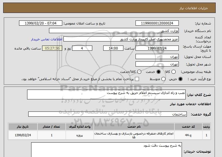The height and width of the screenshot is (157, 222).
Task: Click the ساعت باقی مانده label
Action: [28, 48]
